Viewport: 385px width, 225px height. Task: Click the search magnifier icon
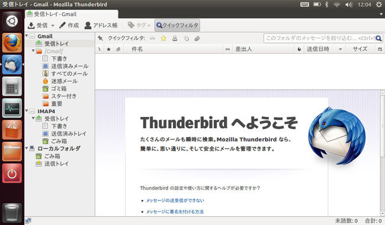coord(378,38)
